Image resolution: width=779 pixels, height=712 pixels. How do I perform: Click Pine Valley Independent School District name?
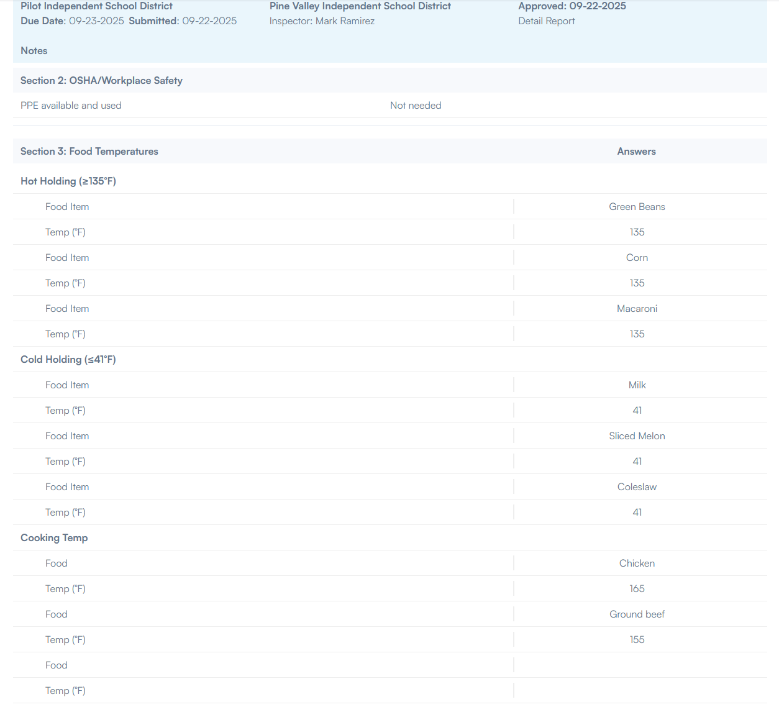(360, 6)
